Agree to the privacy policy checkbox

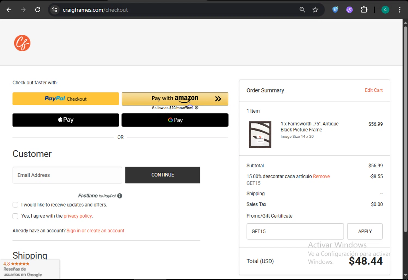click(15, 216)
